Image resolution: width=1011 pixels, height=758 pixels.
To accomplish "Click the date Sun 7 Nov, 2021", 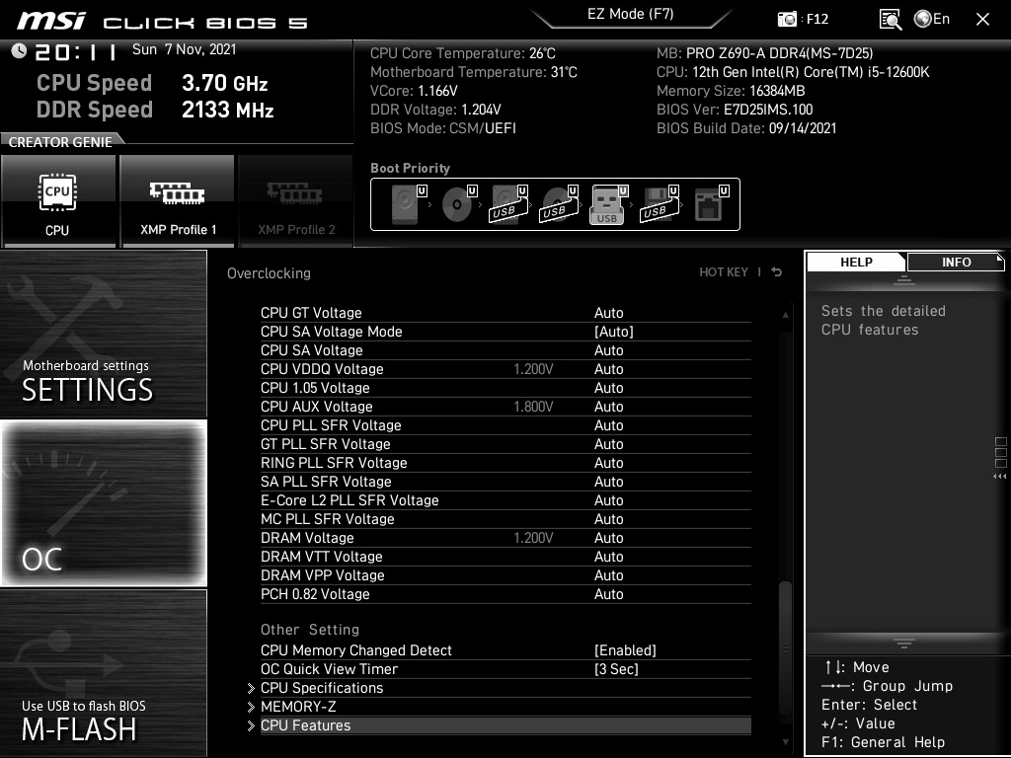I will pyautogui.click(x=185, y=49).
